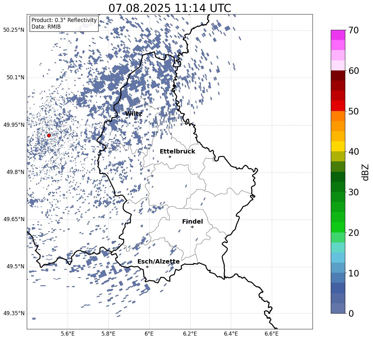373x340 pixels.
Task: Click the Findel cross marker
Action: point(192,227)
